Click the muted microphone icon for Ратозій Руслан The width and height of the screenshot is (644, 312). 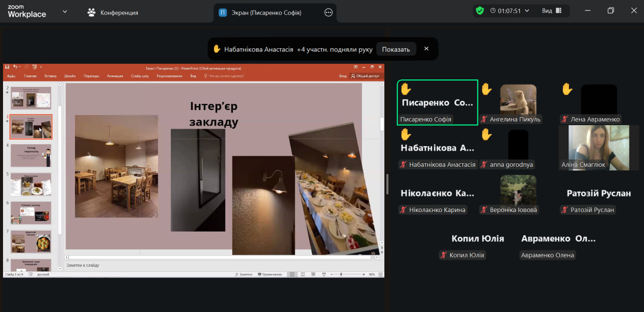[565, 210]
